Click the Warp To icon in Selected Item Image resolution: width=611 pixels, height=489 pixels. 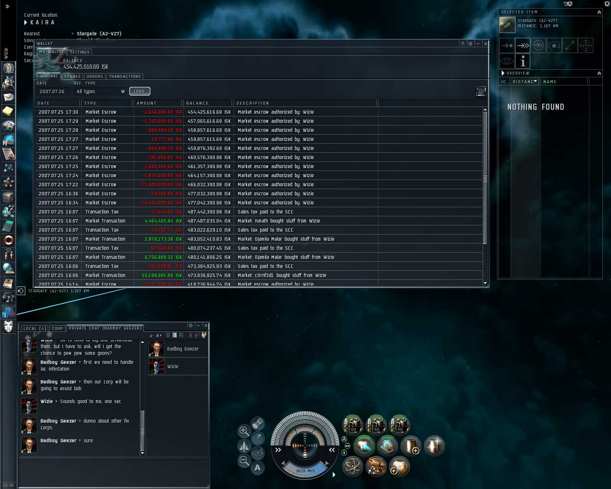point(523,45)
